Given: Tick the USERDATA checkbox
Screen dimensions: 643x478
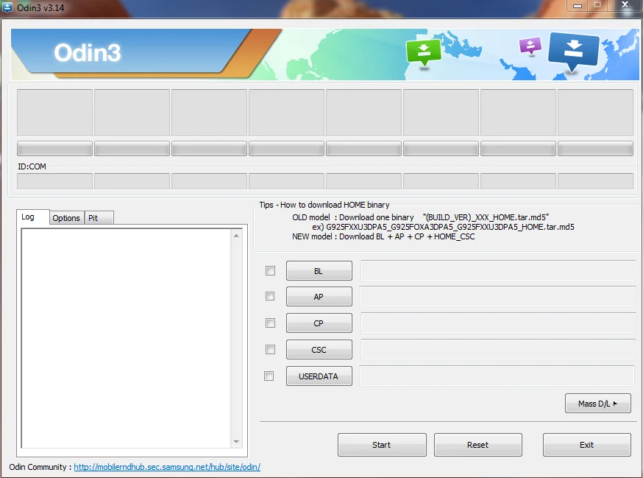Looking at the screenshot, I should pyautogui.click(x=269, y=376).
